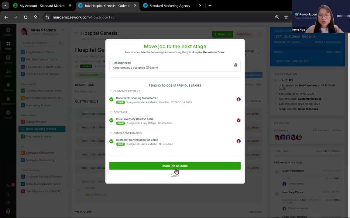The height and width of the screenshot is (218, 350).
Task: Click the Customer Feedback Process workflow icon
Action: point(22,177)
